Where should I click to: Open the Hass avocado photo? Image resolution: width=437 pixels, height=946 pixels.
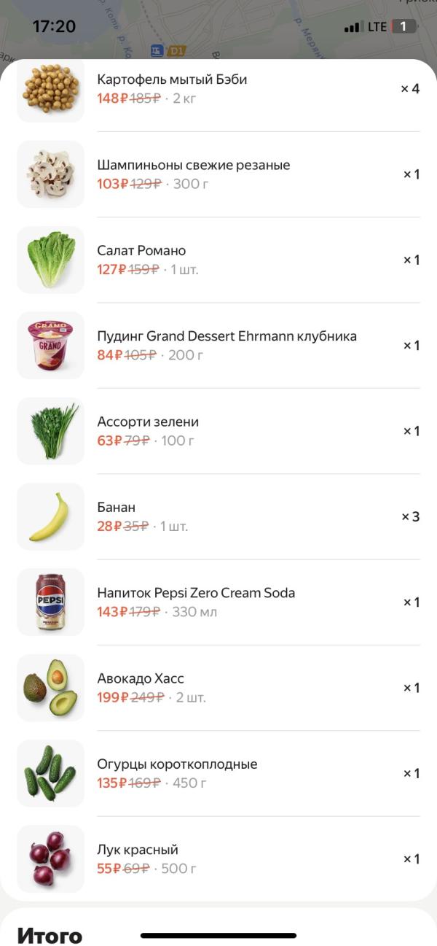(x=50, y=688)
